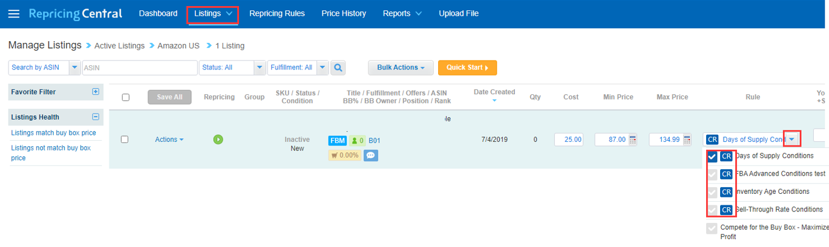Toggle the green repricing play icon
The image size is (829, 247).
tap(218, 140)
